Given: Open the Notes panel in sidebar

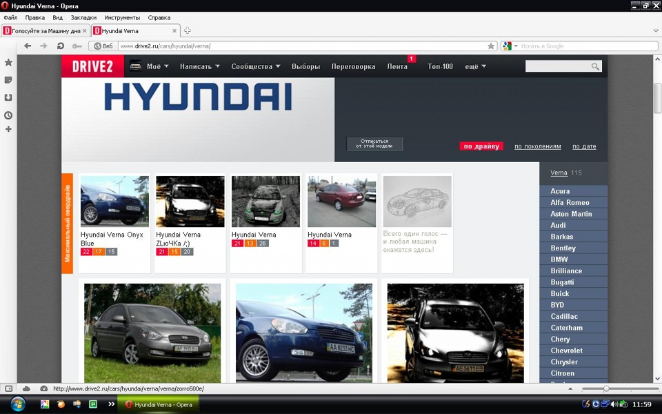Looking at the screenshot, I should click(x=8, y=80).
